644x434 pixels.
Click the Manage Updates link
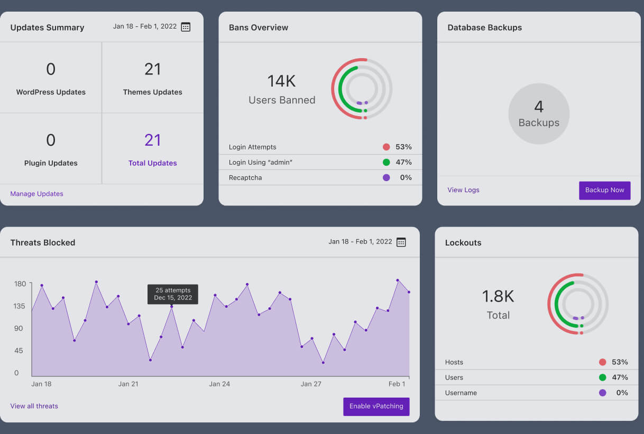tap(36, 194)
